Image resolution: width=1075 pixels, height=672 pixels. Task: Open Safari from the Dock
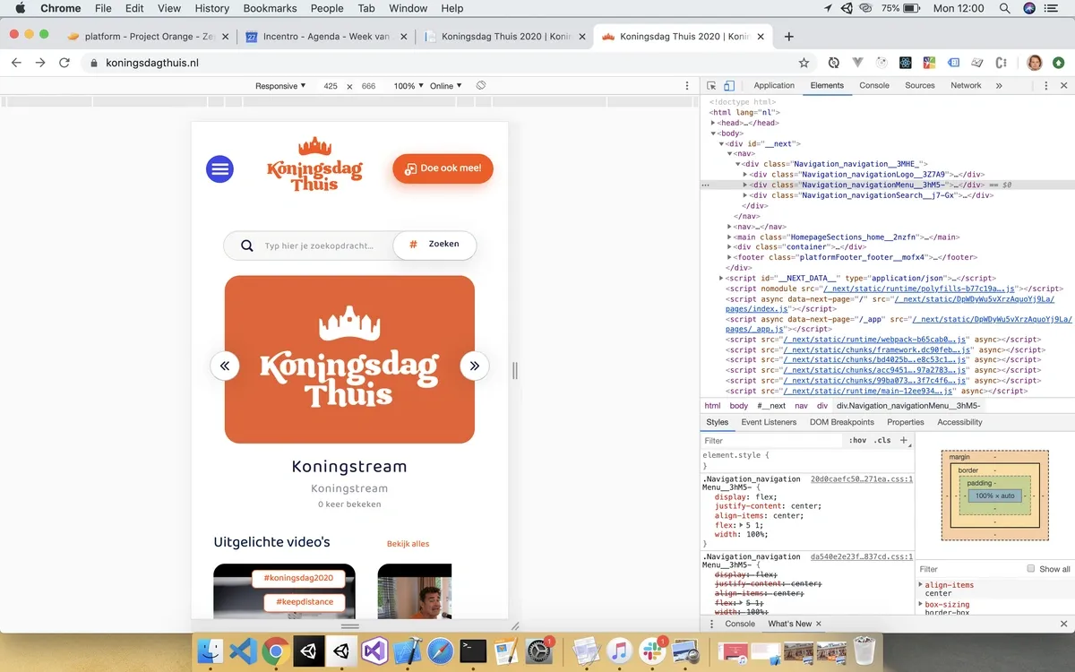[440, 651]
